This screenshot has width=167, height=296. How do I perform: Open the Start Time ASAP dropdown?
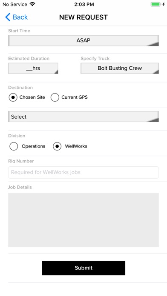pos(83,40)
